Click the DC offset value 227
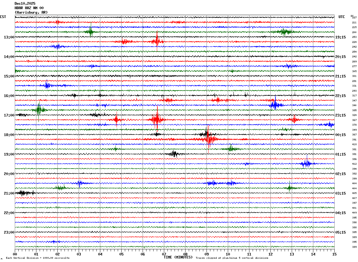The width and height of the screenshot is (358, 262). point(354,18)
